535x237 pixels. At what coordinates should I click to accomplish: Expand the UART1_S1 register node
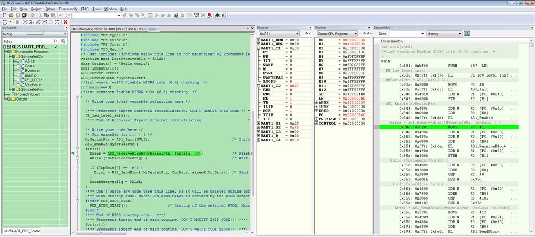(258, 123)
